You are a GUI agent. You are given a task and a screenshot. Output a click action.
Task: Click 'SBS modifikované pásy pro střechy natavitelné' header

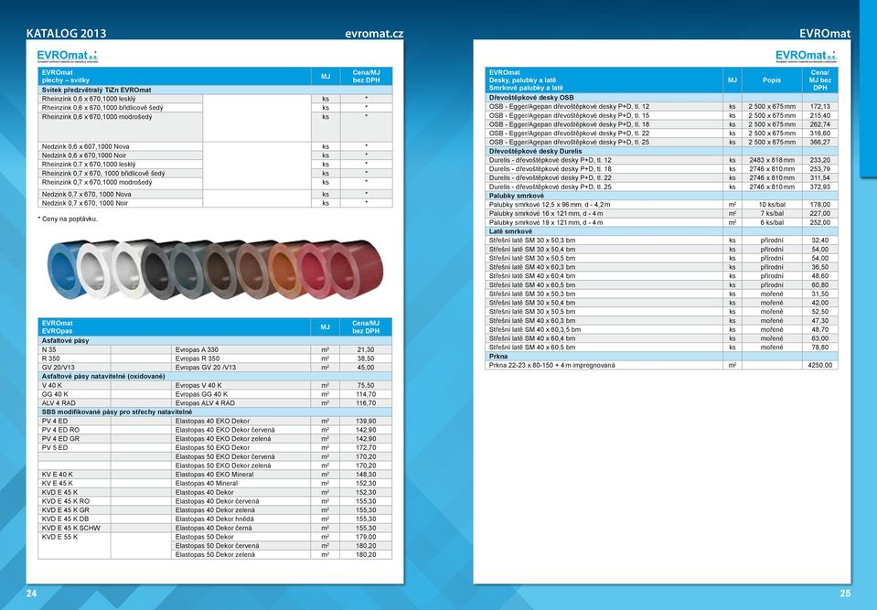tap(215, 412)
